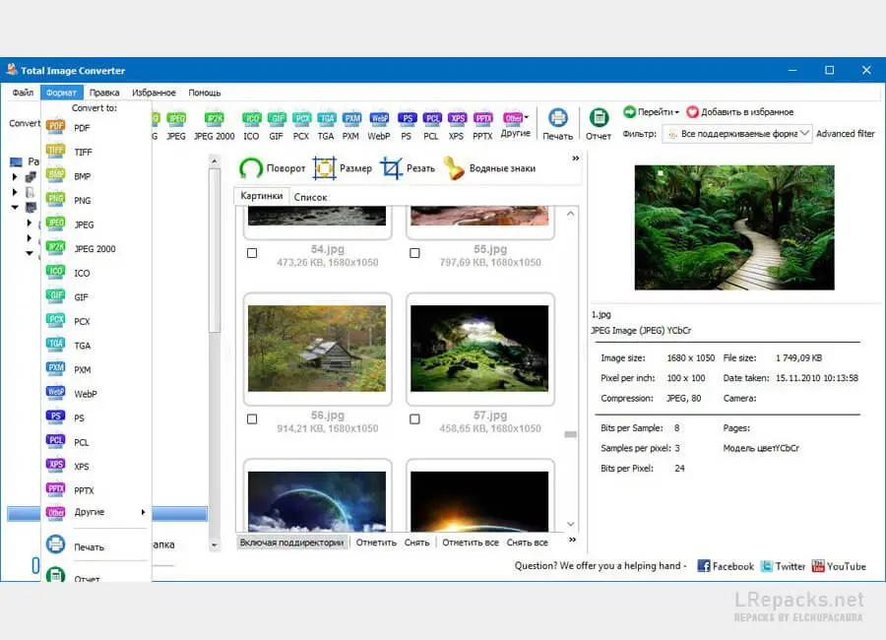
Task: Select PCX entry in the format menu
Action: pos(96,321)
